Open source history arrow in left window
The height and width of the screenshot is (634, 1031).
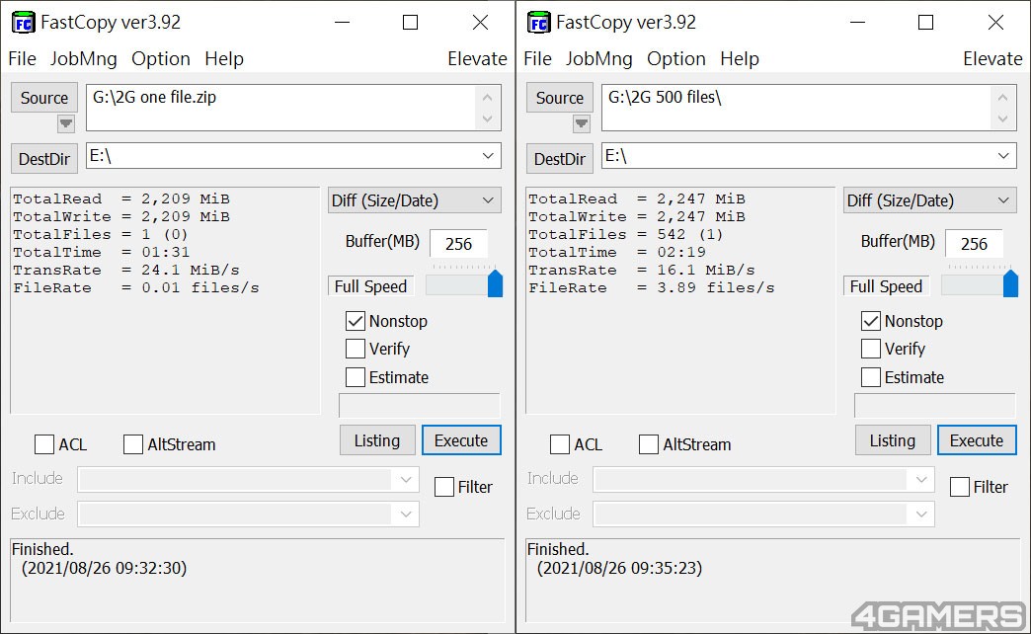[x=66, y=123]
